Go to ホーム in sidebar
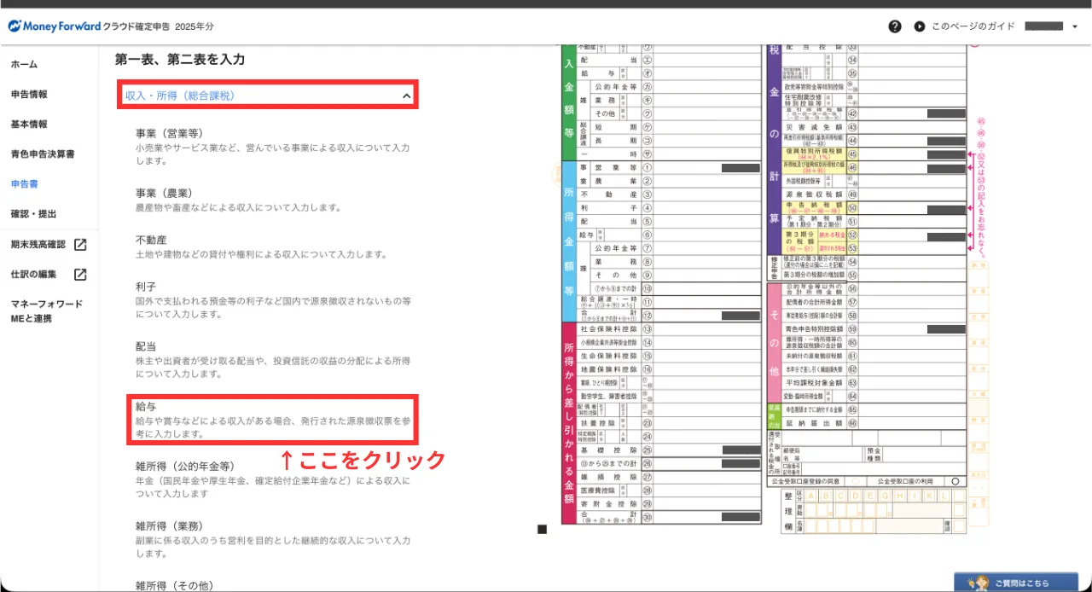 [24, 65]
